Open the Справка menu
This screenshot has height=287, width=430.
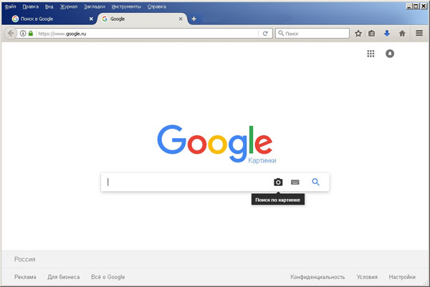click(x=156, y=6)
